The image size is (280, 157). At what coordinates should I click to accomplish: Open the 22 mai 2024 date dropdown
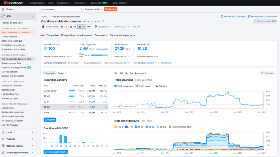click(x=122, y=26)
